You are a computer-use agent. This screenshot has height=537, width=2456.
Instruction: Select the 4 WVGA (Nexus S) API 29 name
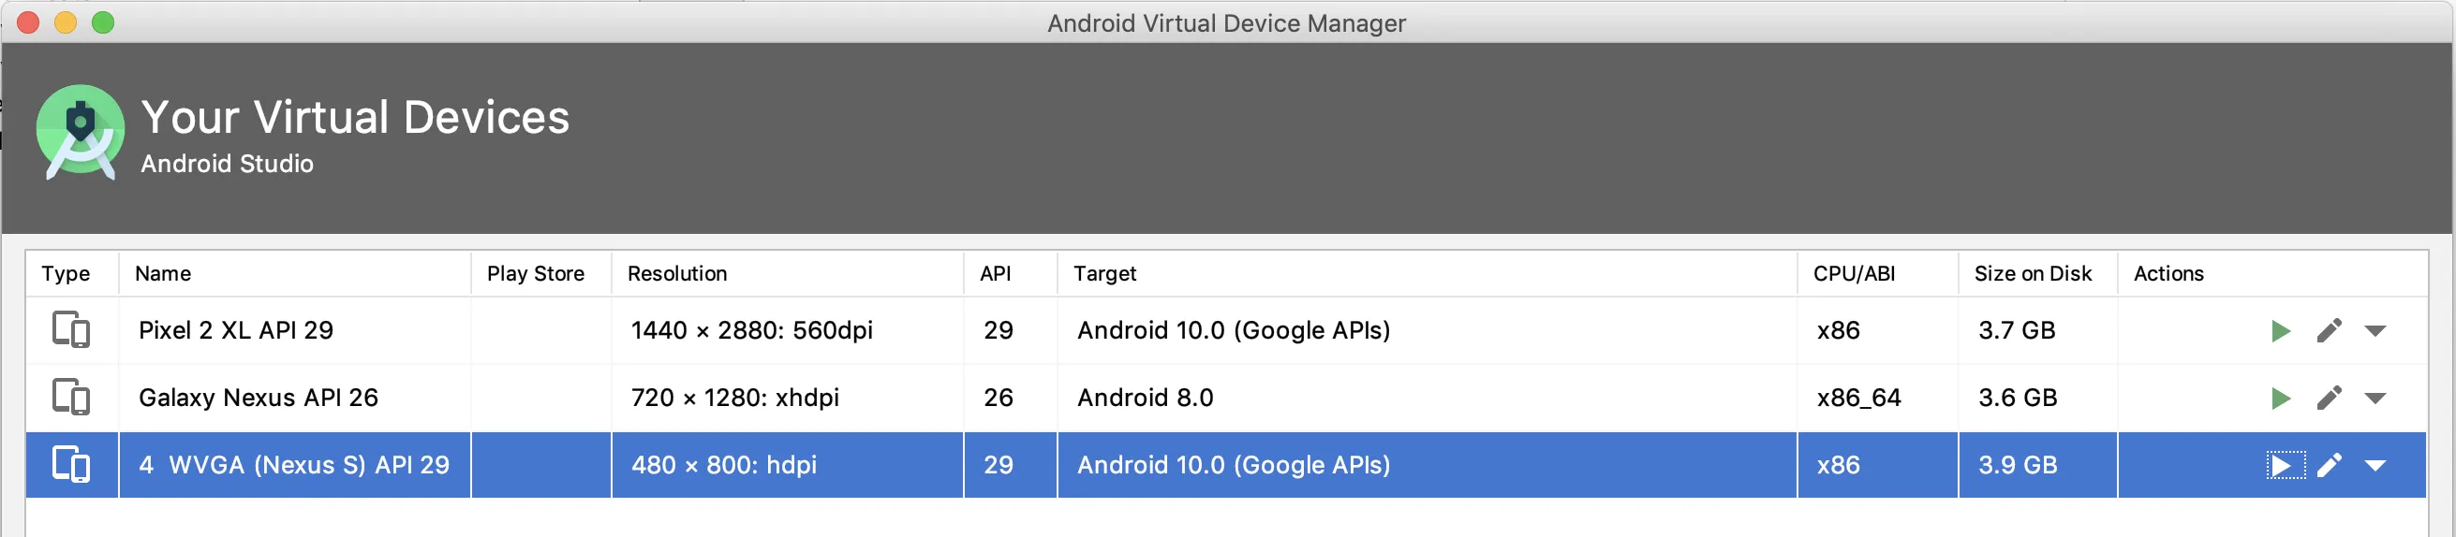point(294,465)
